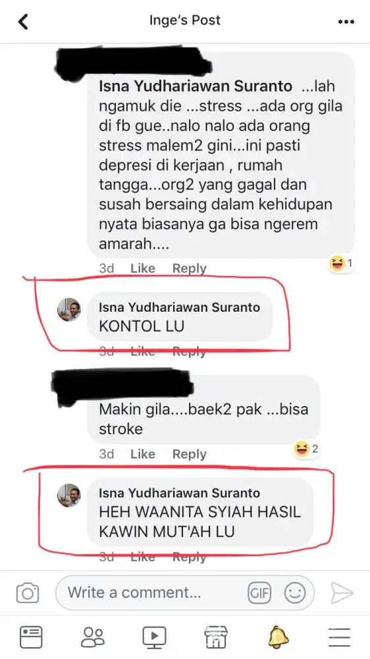
Task: View the two laughing reactions
Action: tap(306, 450)
